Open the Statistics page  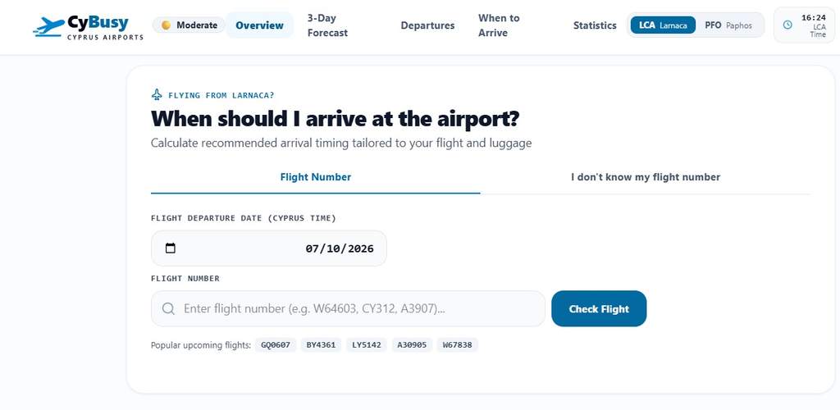(x=595, y=25)
